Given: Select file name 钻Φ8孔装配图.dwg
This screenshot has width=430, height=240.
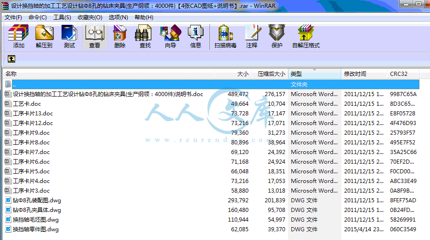Looking at the screenshot, I should (37, 200).
